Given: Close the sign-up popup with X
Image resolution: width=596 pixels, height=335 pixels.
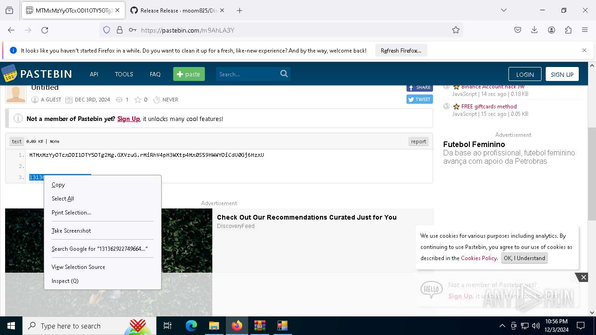Looking at the screenshot, I should coord(583,277).
